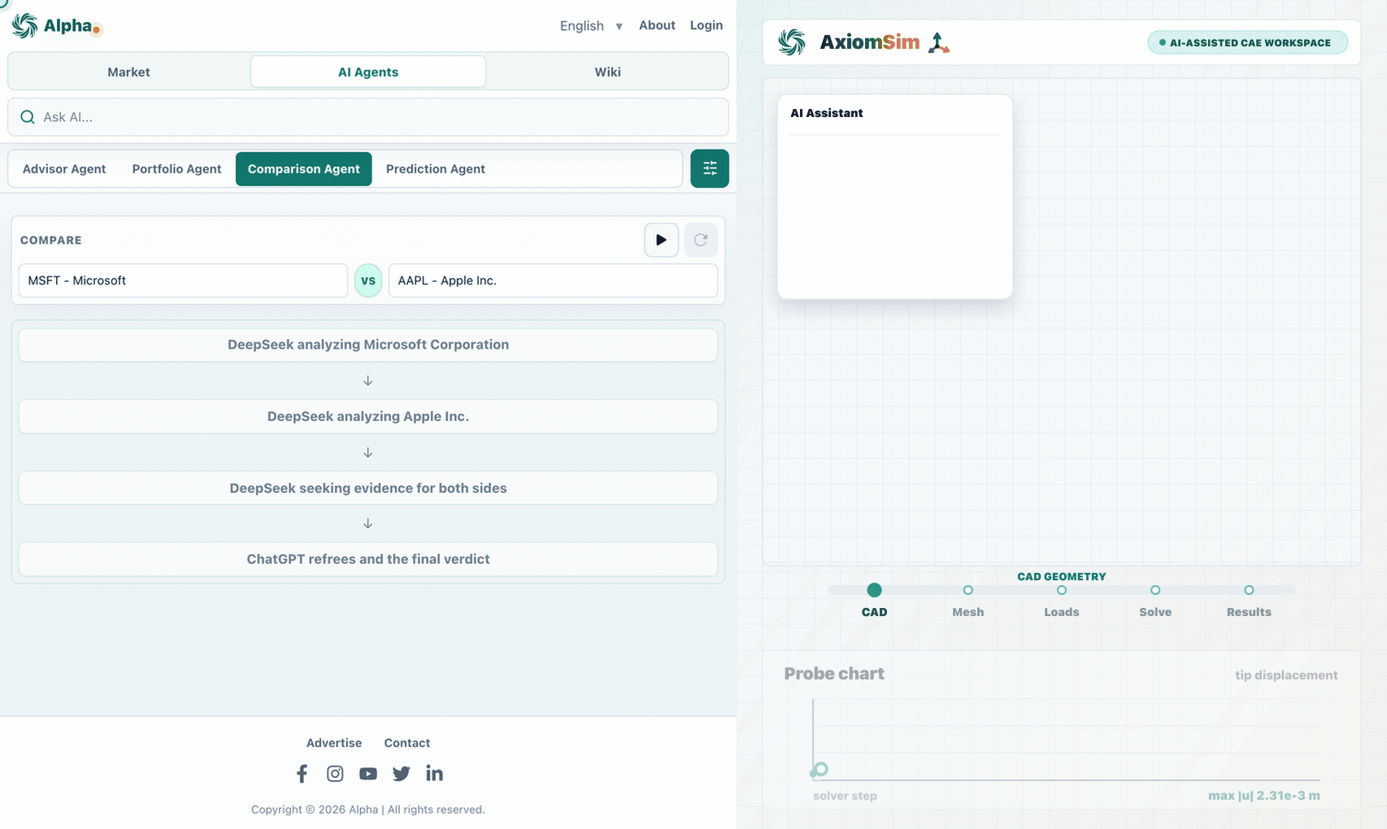Click the AAPL - Apple Inc. input field
The image size is (1387, 829).
pyautogui.click(x=553, y=280)
